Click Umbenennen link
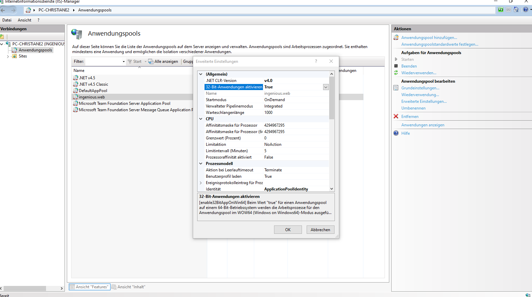 tap(413, 108)
